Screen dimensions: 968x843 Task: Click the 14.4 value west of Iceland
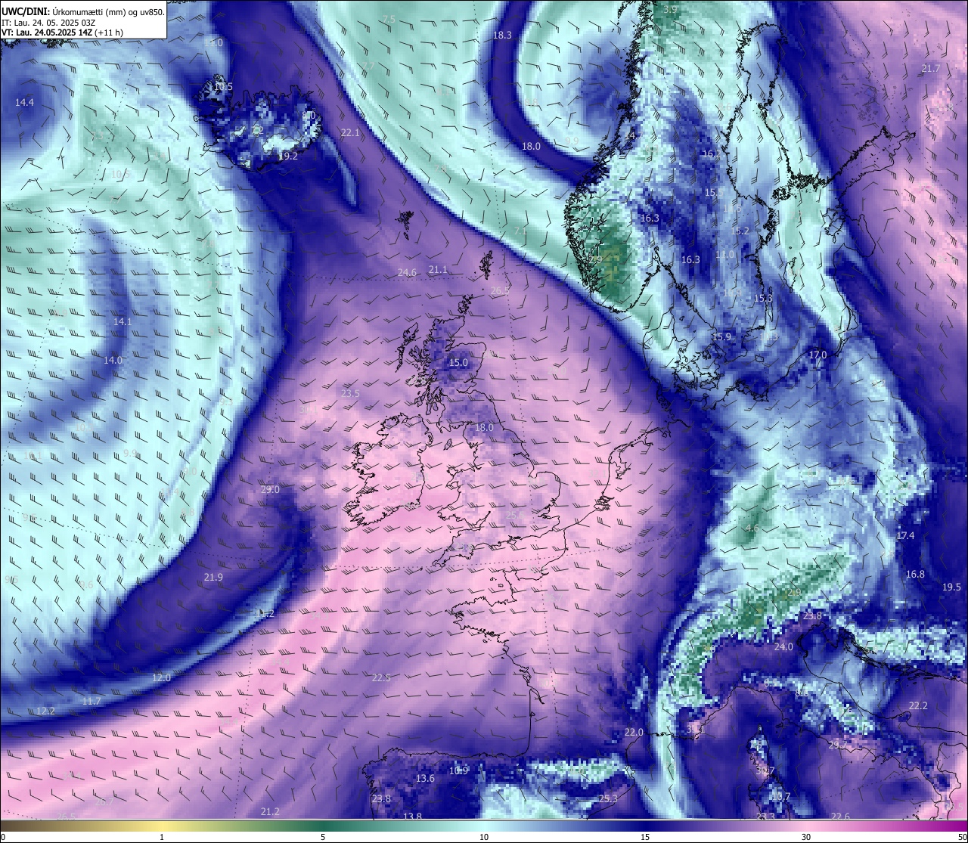(x=24, y=102)
